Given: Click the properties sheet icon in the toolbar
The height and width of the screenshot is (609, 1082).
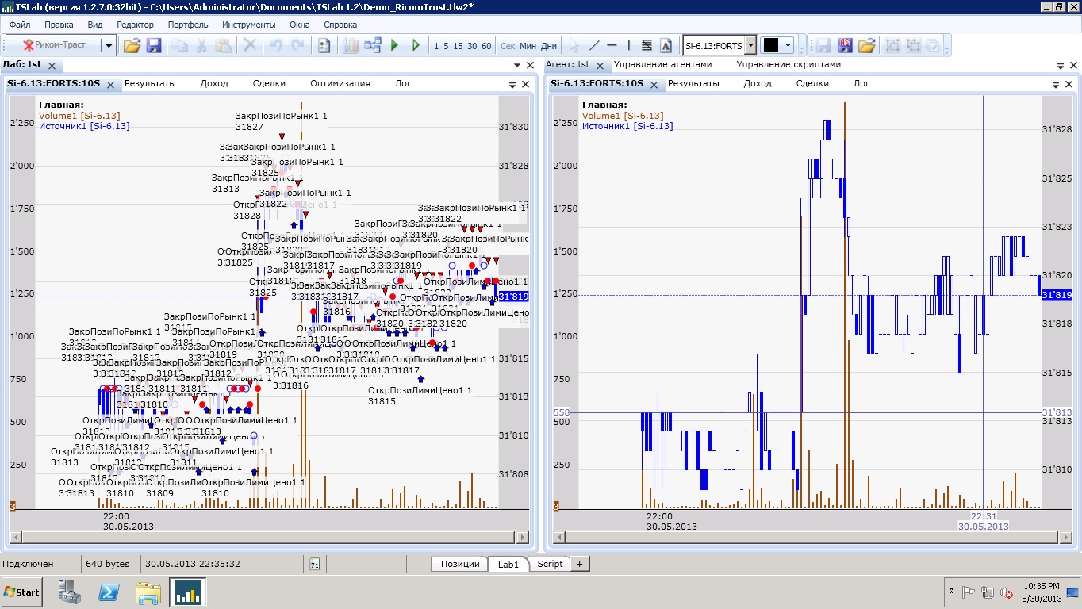Looking at the screenshot, I should click(324, 46).
